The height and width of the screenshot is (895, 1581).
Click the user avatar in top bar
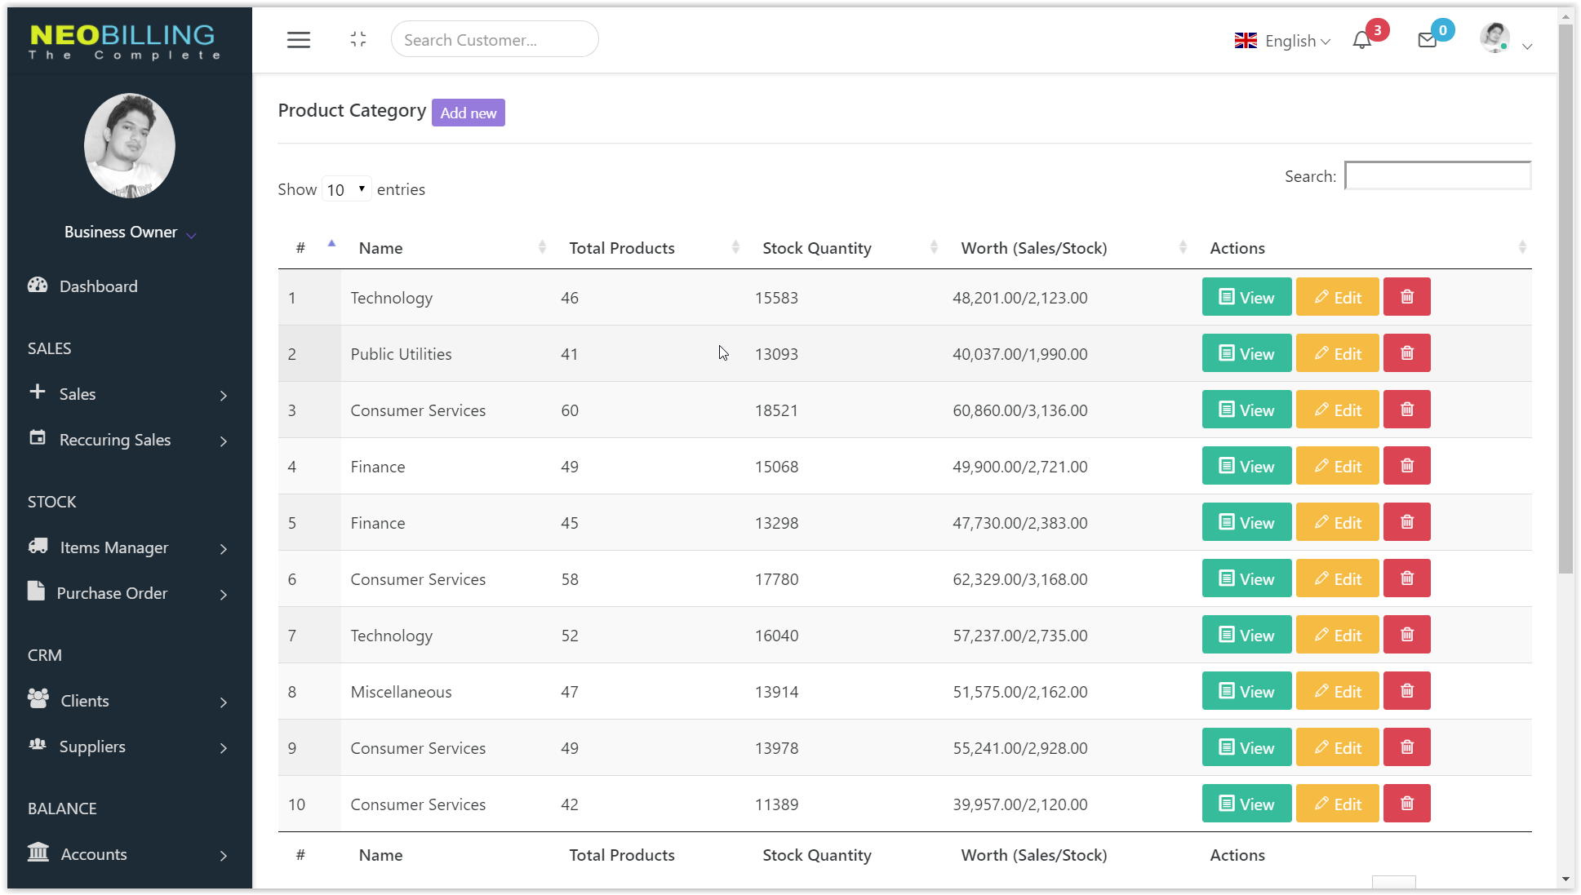(1494, 38)
